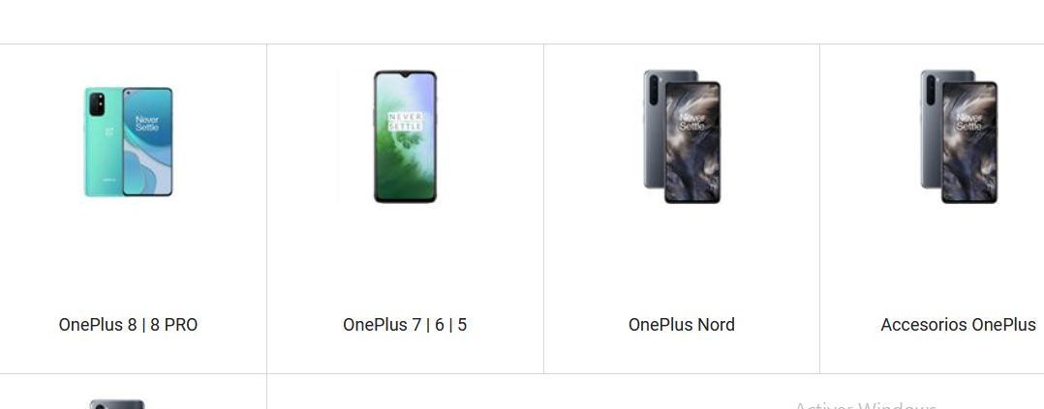The image size is (1044, 409).
Task: Click the rear camera strip in Accesorios phone image
Action: [x=931, y=90]
